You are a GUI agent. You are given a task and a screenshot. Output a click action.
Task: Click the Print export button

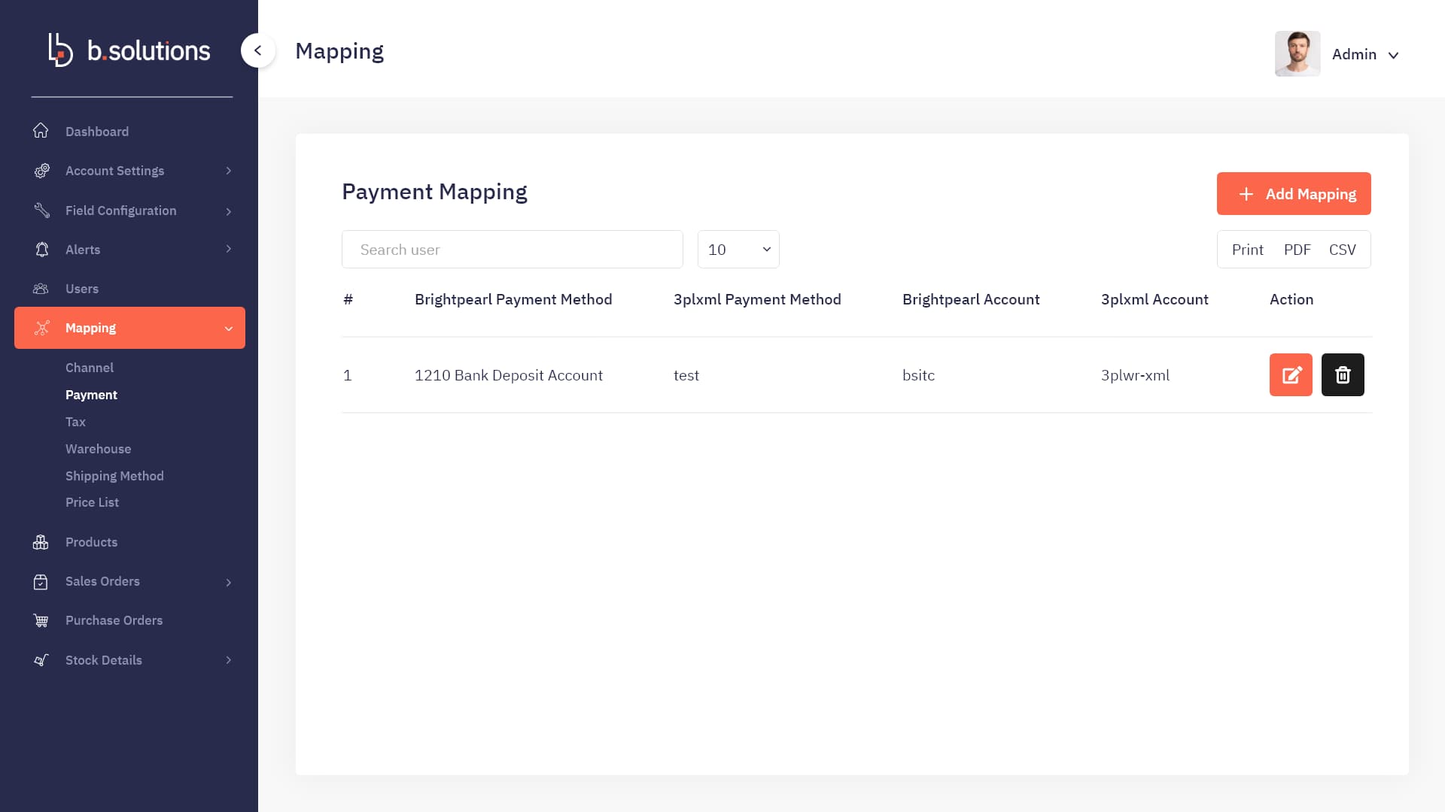coord(1247,250)
